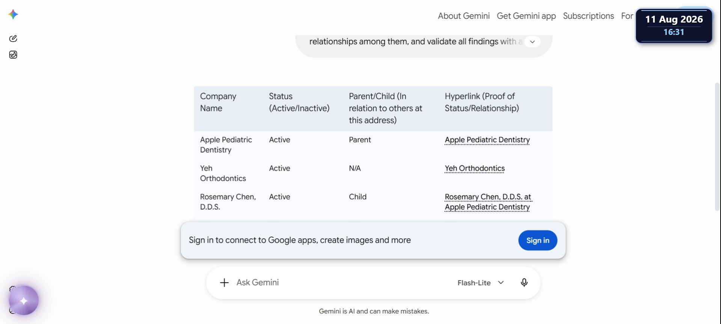Select the "Parent" relationship cell

coord(360,140)
